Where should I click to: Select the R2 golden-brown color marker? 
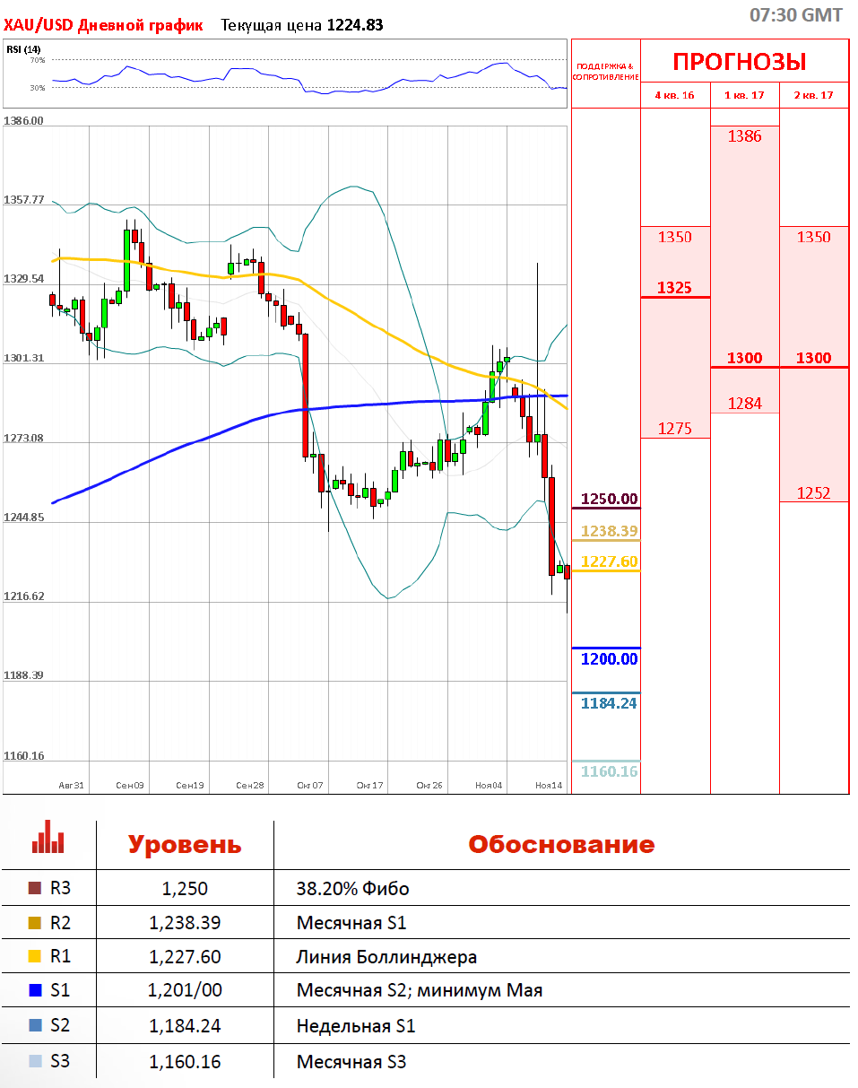pyautogui.click(x=35, y=923)
